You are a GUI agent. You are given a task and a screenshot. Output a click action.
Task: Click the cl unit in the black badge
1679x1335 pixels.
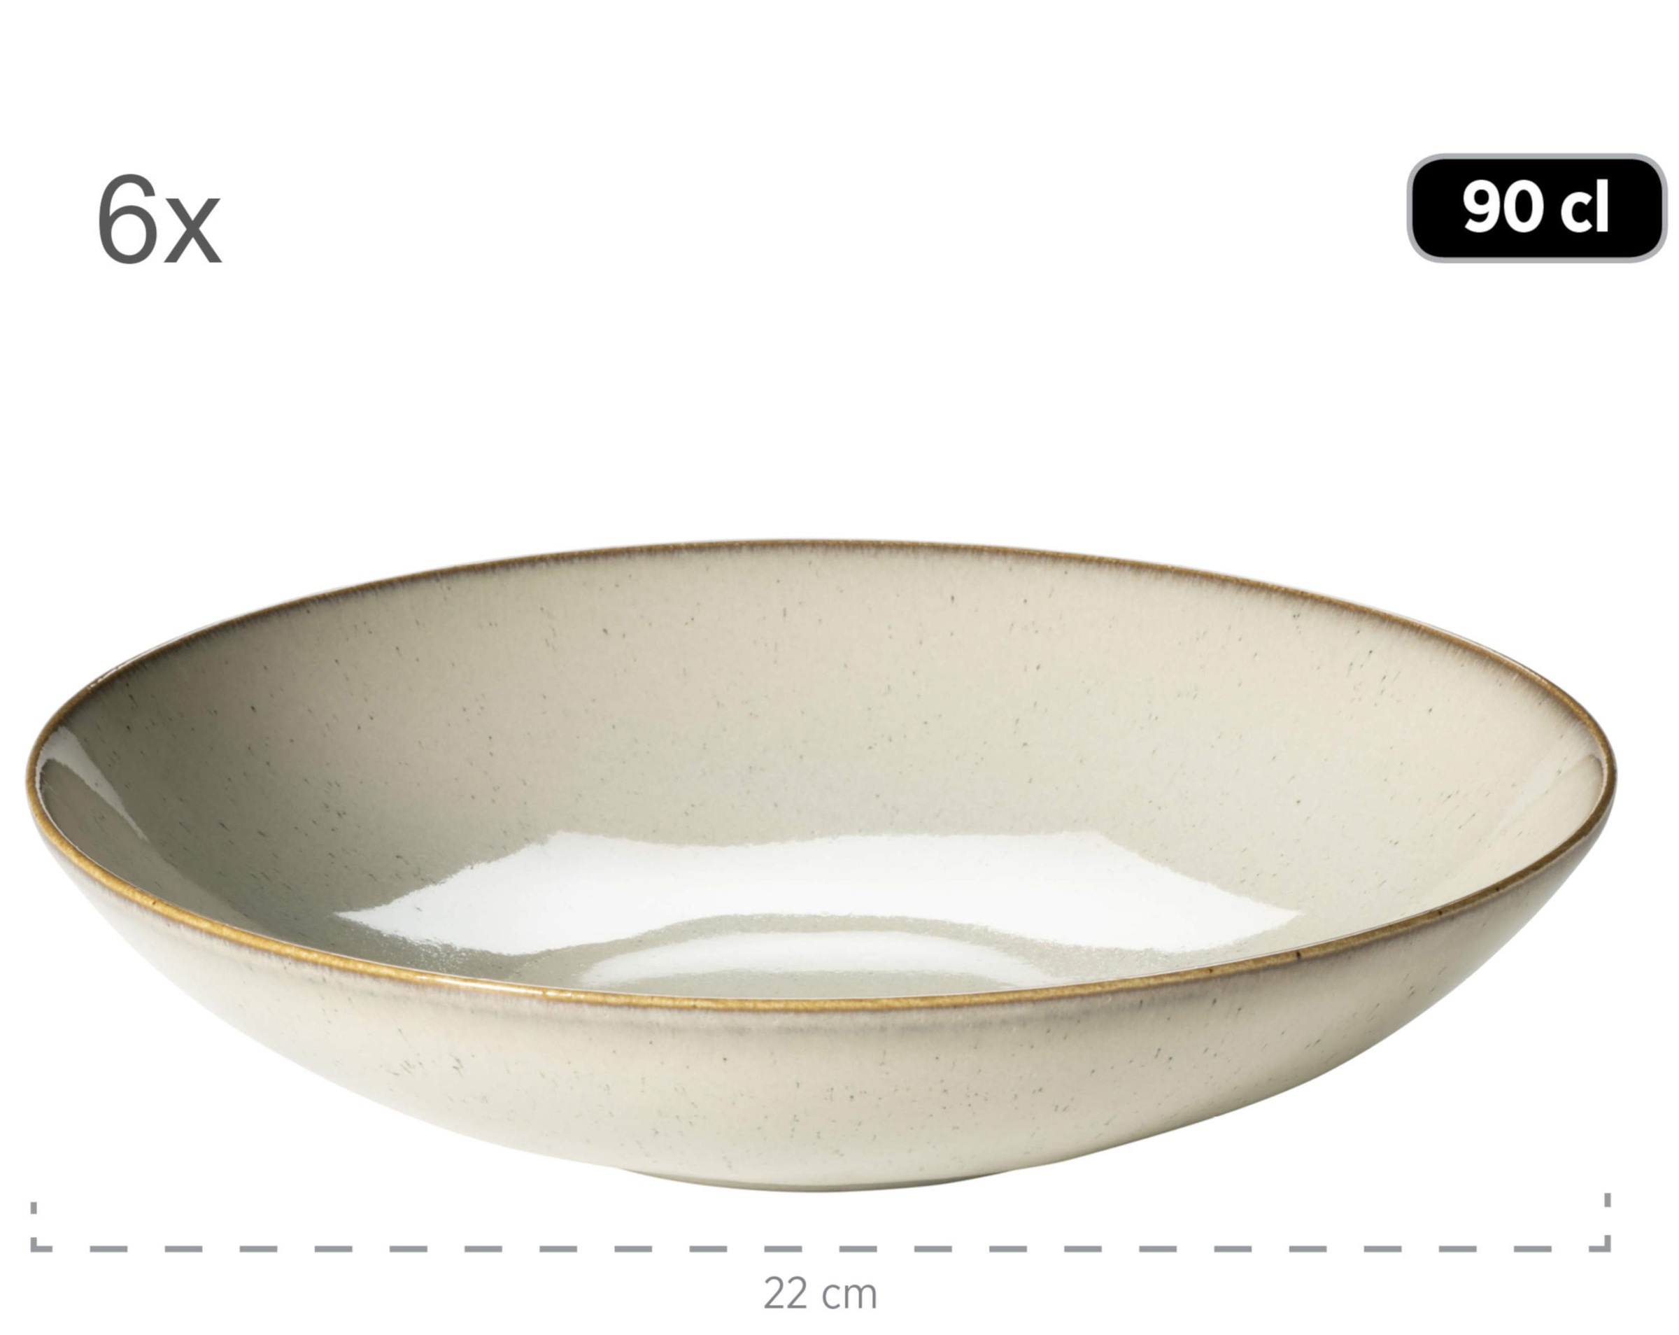tap(1582, 208)
